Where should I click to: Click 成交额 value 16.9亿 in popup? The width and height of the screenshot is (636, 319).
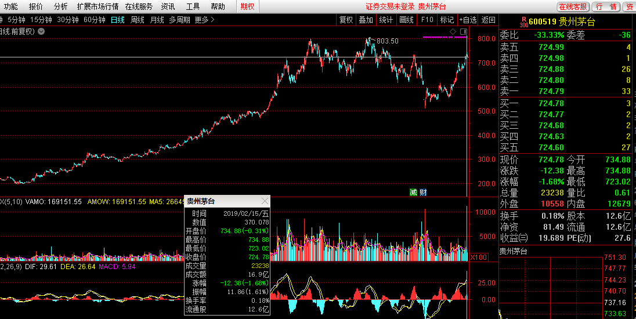258,274
